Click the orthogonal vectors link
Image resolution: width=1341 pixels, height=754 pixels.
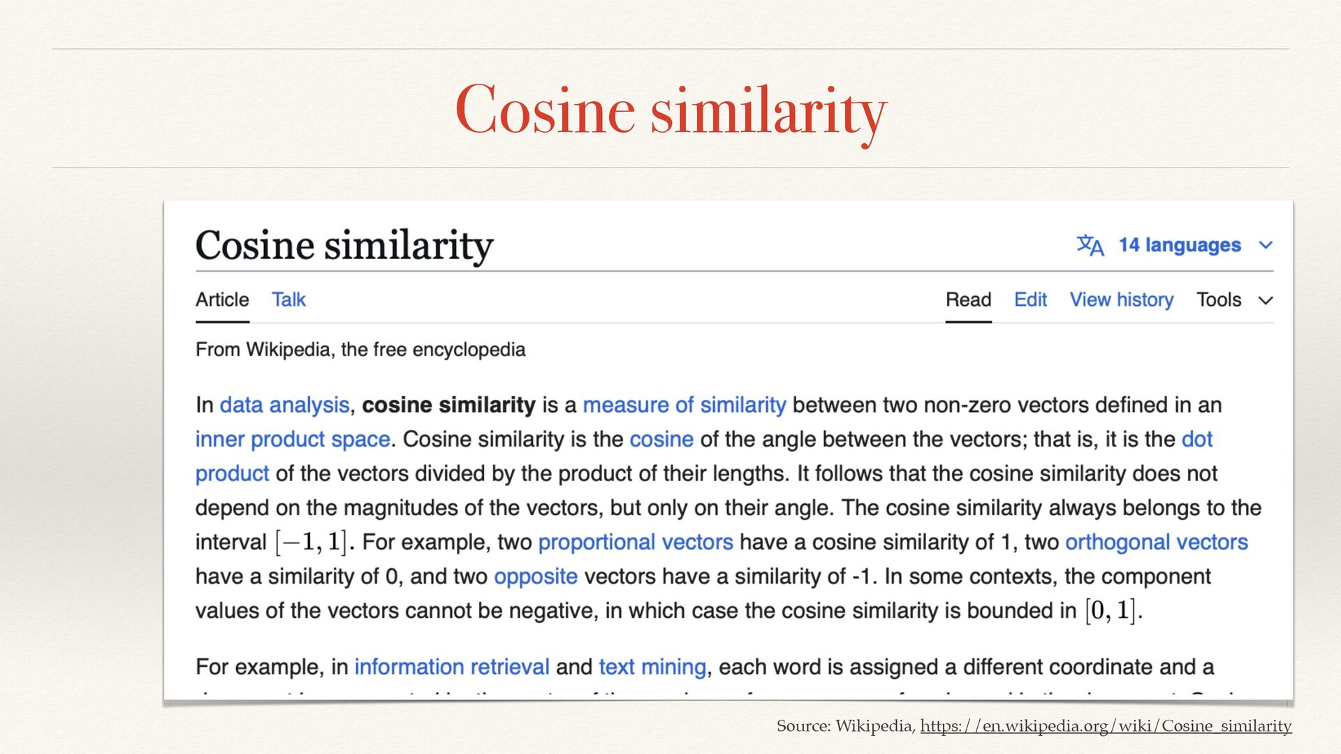pyautogui.click(x=1156, y=542)
